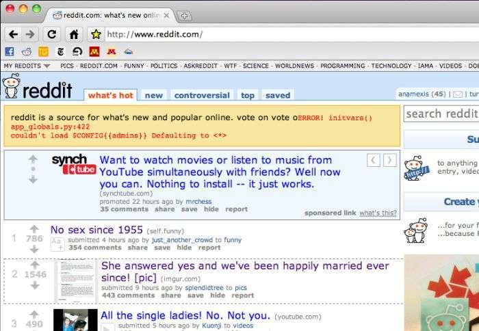Focus the 'search reddit' box
This screenshot has height=331, width=479.
[441, 114]
